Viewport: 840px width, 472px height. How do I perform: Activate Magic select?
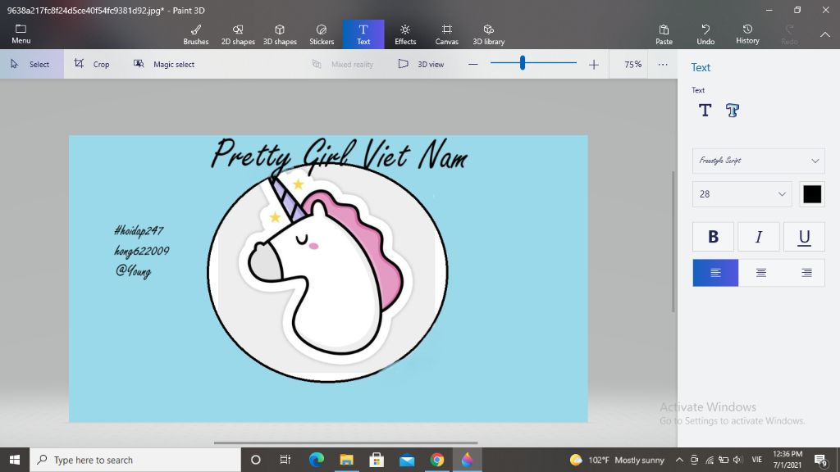point(163,64)
